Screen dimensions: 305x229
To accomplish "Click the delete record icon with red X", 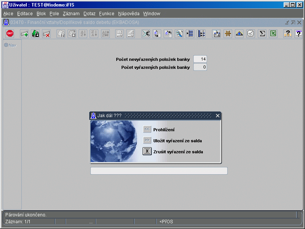I will pyautogui.click(x=47, y=33).
